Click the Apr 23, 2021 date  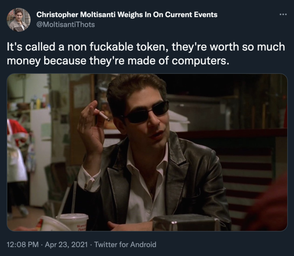point(66,244)
